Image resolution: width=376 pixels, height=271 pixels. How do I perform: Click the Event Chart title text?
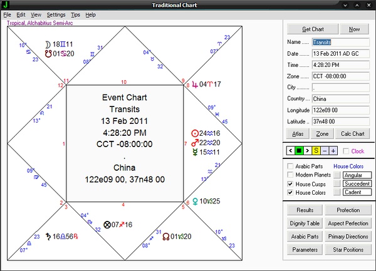pyautogui.click(x=125, y=98)
